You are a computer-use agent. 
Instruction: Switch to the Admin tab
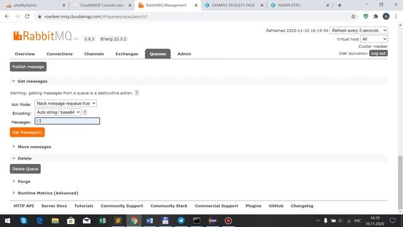pos(184,54)
